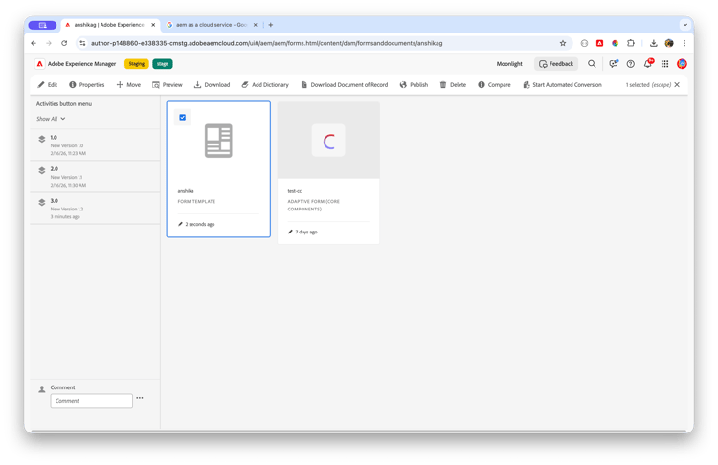The width and height of the screenshot is (718, 465).
Task: Switch to the 'aem as a cloud service' tab
Action: point(212,25)
